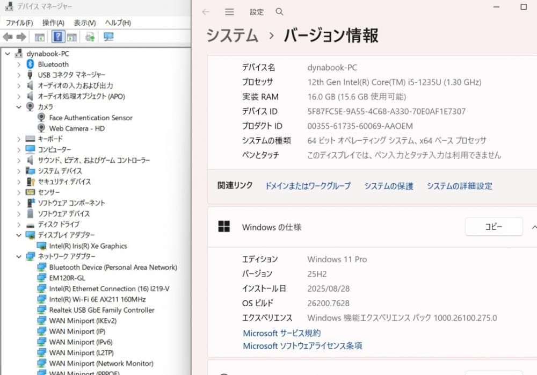Open the Settings search magnifier icon
This screenshot has width=537, height=375.
pyautogui.click(x=279, y=12)
